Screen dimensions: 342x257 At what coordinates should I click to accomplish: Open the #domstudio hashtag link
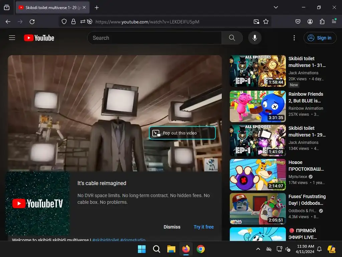(133, 240)
